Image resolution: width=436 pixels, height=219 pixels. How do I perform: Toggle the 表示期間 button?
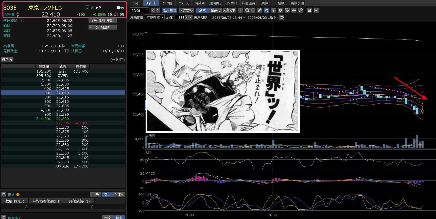[169, 10]
